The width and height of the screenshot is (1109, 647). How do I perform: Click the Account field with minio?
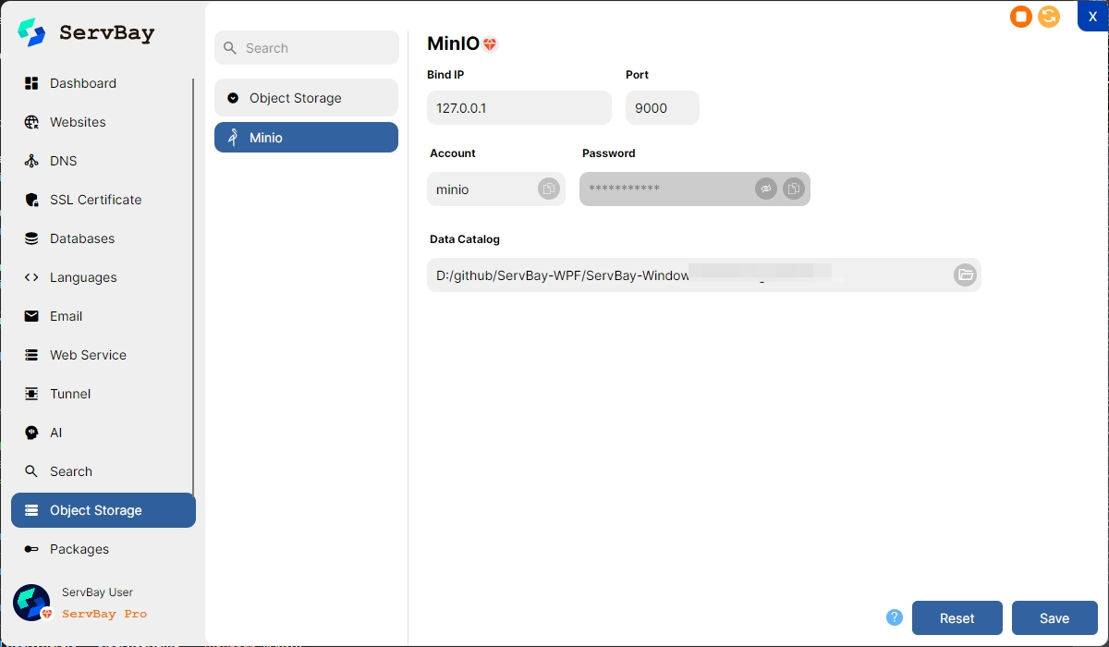(x=496, y=189)
